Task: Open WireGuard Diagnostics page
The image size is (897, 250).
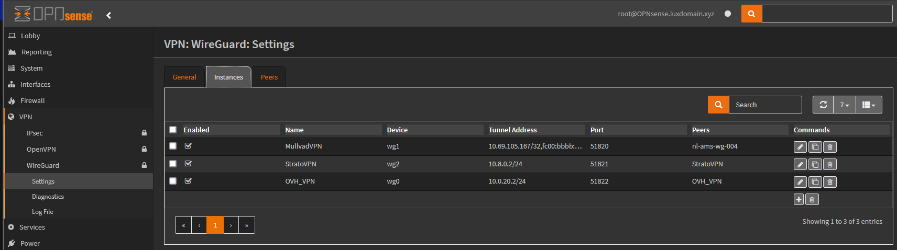Action: coord(48,197)
